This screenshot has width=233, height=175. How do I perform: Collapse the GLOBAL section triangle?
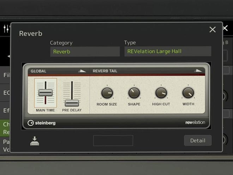point(82,71)
